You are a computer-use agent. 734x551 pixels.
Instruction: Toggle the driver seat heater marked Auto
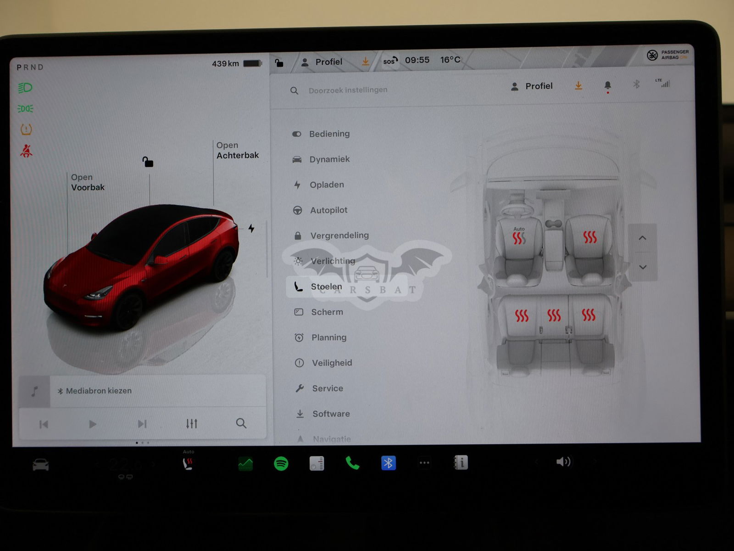click(519, 237)
